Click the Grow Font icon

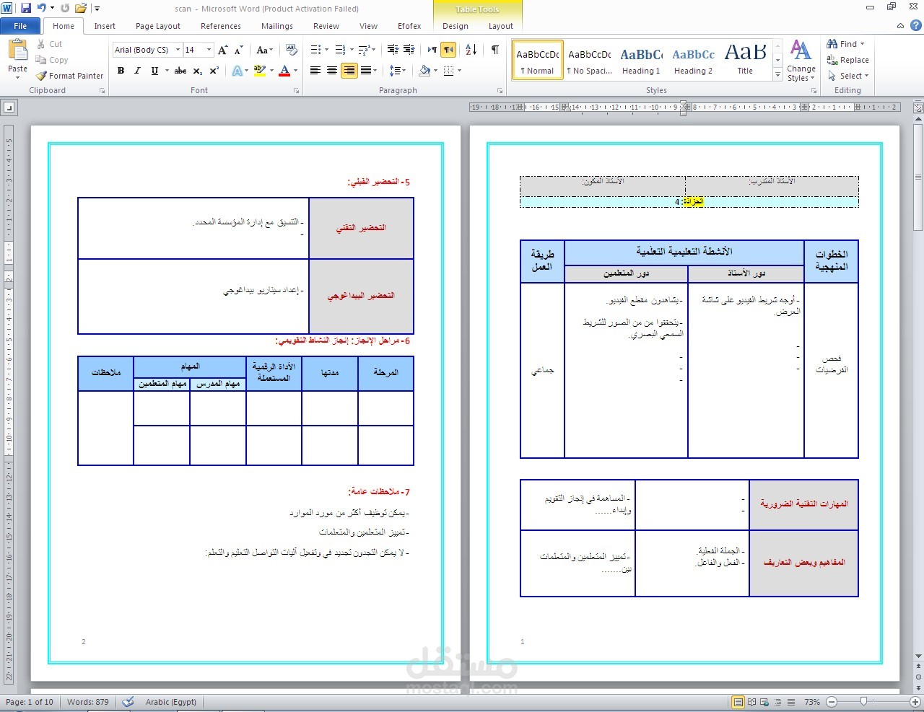point(222,49)
